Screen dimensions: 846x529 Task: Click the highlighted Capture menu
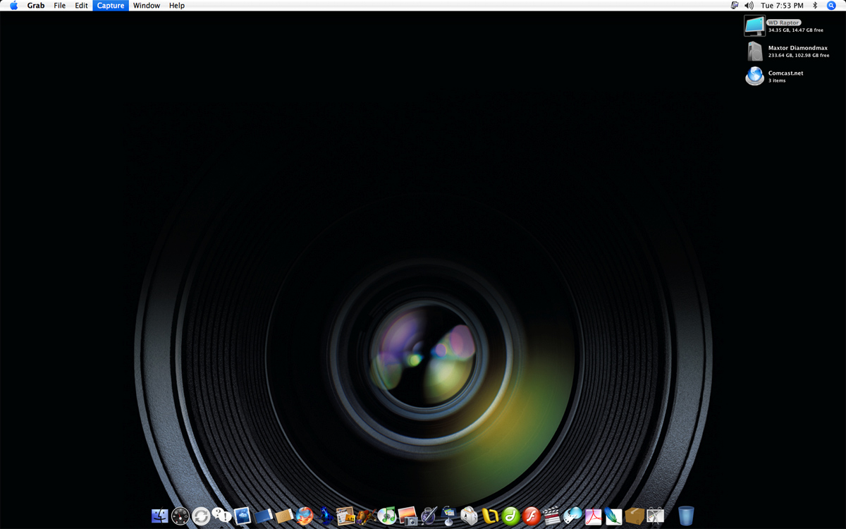tap(111, 6)
